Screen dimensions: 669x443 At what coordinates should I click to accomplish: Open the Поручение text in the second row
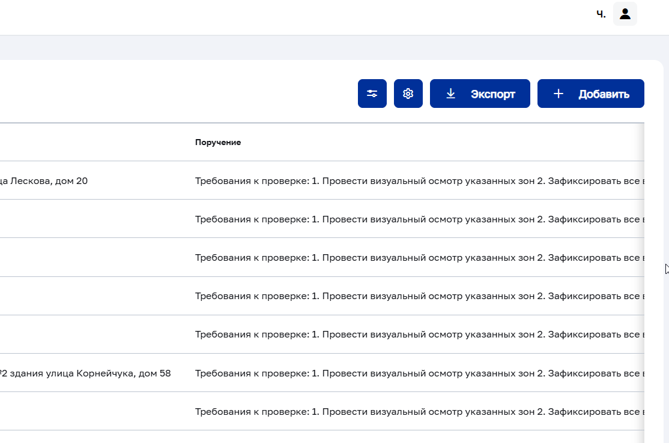coord(419,219)
